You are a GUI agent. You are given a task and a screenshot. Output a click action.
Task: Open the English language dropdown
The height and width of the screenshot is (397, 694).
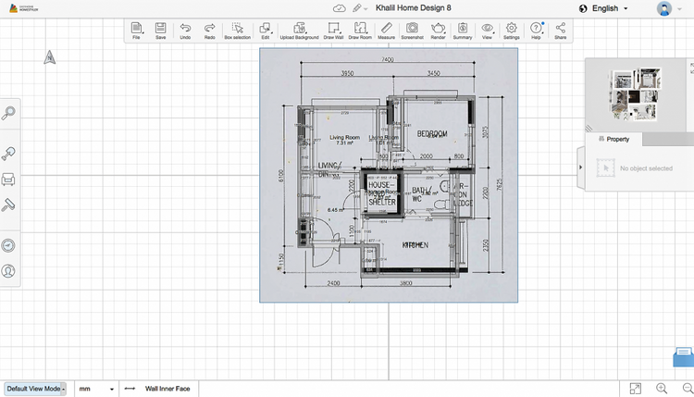click(x=603, y=8)
